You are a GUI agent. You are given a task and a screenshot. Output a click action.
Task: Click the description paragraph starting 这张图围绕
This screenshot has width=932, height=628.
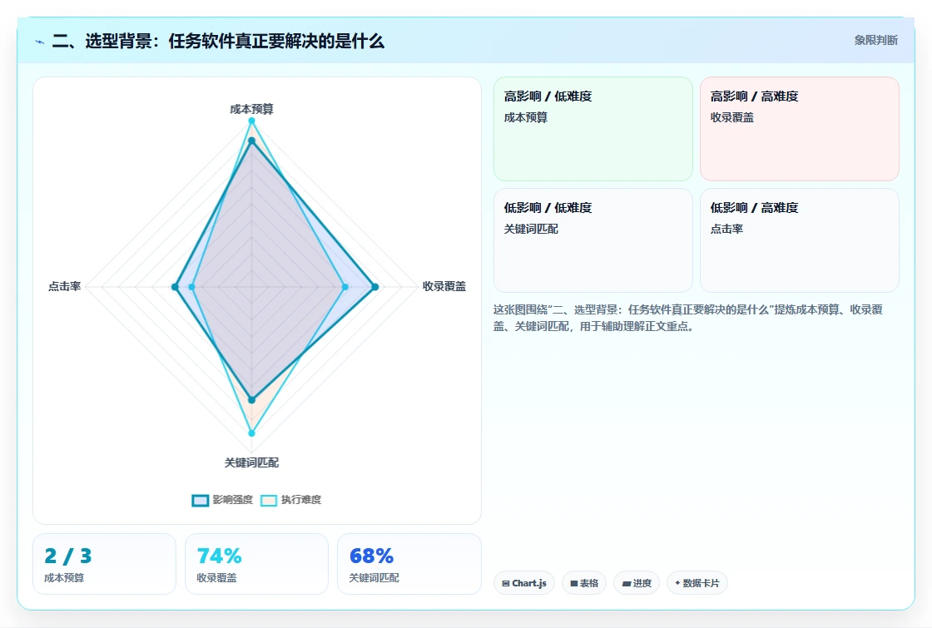tap(687, 318)
